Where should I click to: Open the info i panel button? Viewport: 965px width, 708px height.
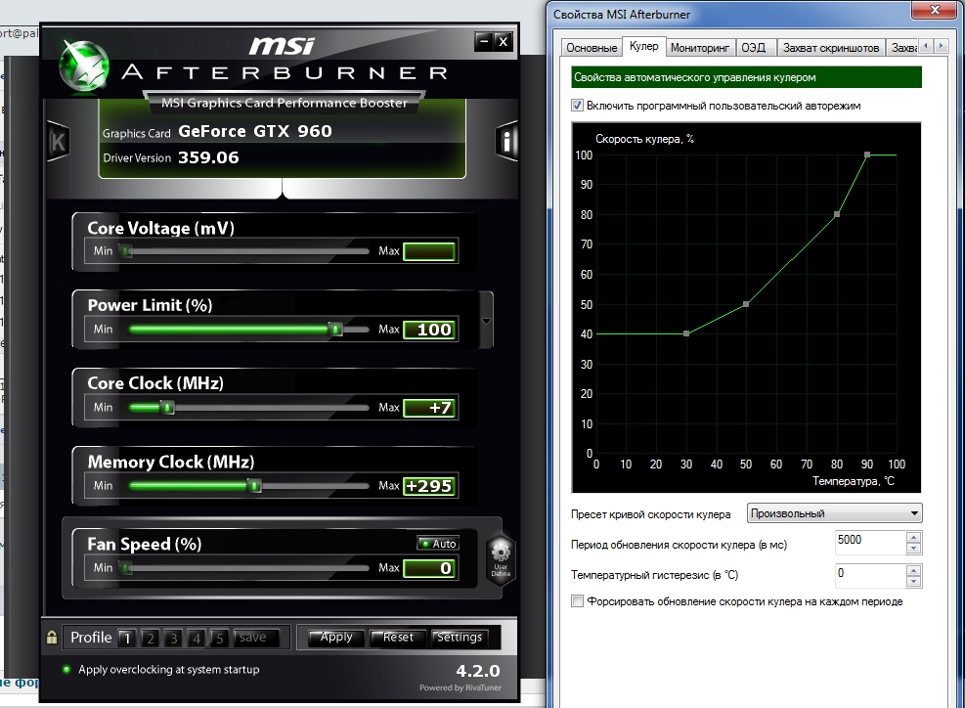tap(506, 141)
